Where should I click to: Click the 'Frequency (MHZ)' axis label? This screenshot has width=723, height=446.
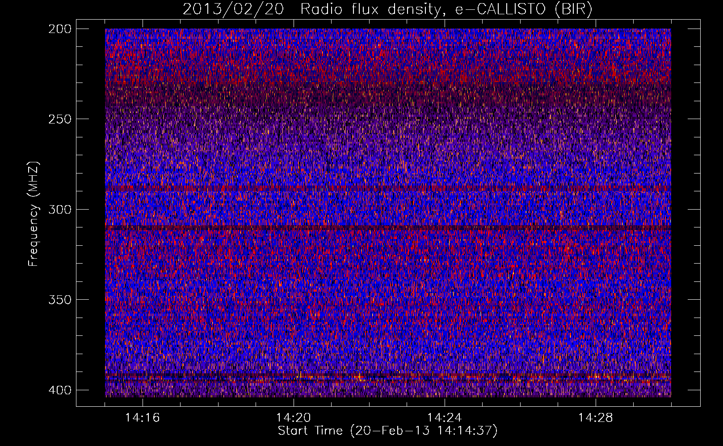tap(34, 214)
